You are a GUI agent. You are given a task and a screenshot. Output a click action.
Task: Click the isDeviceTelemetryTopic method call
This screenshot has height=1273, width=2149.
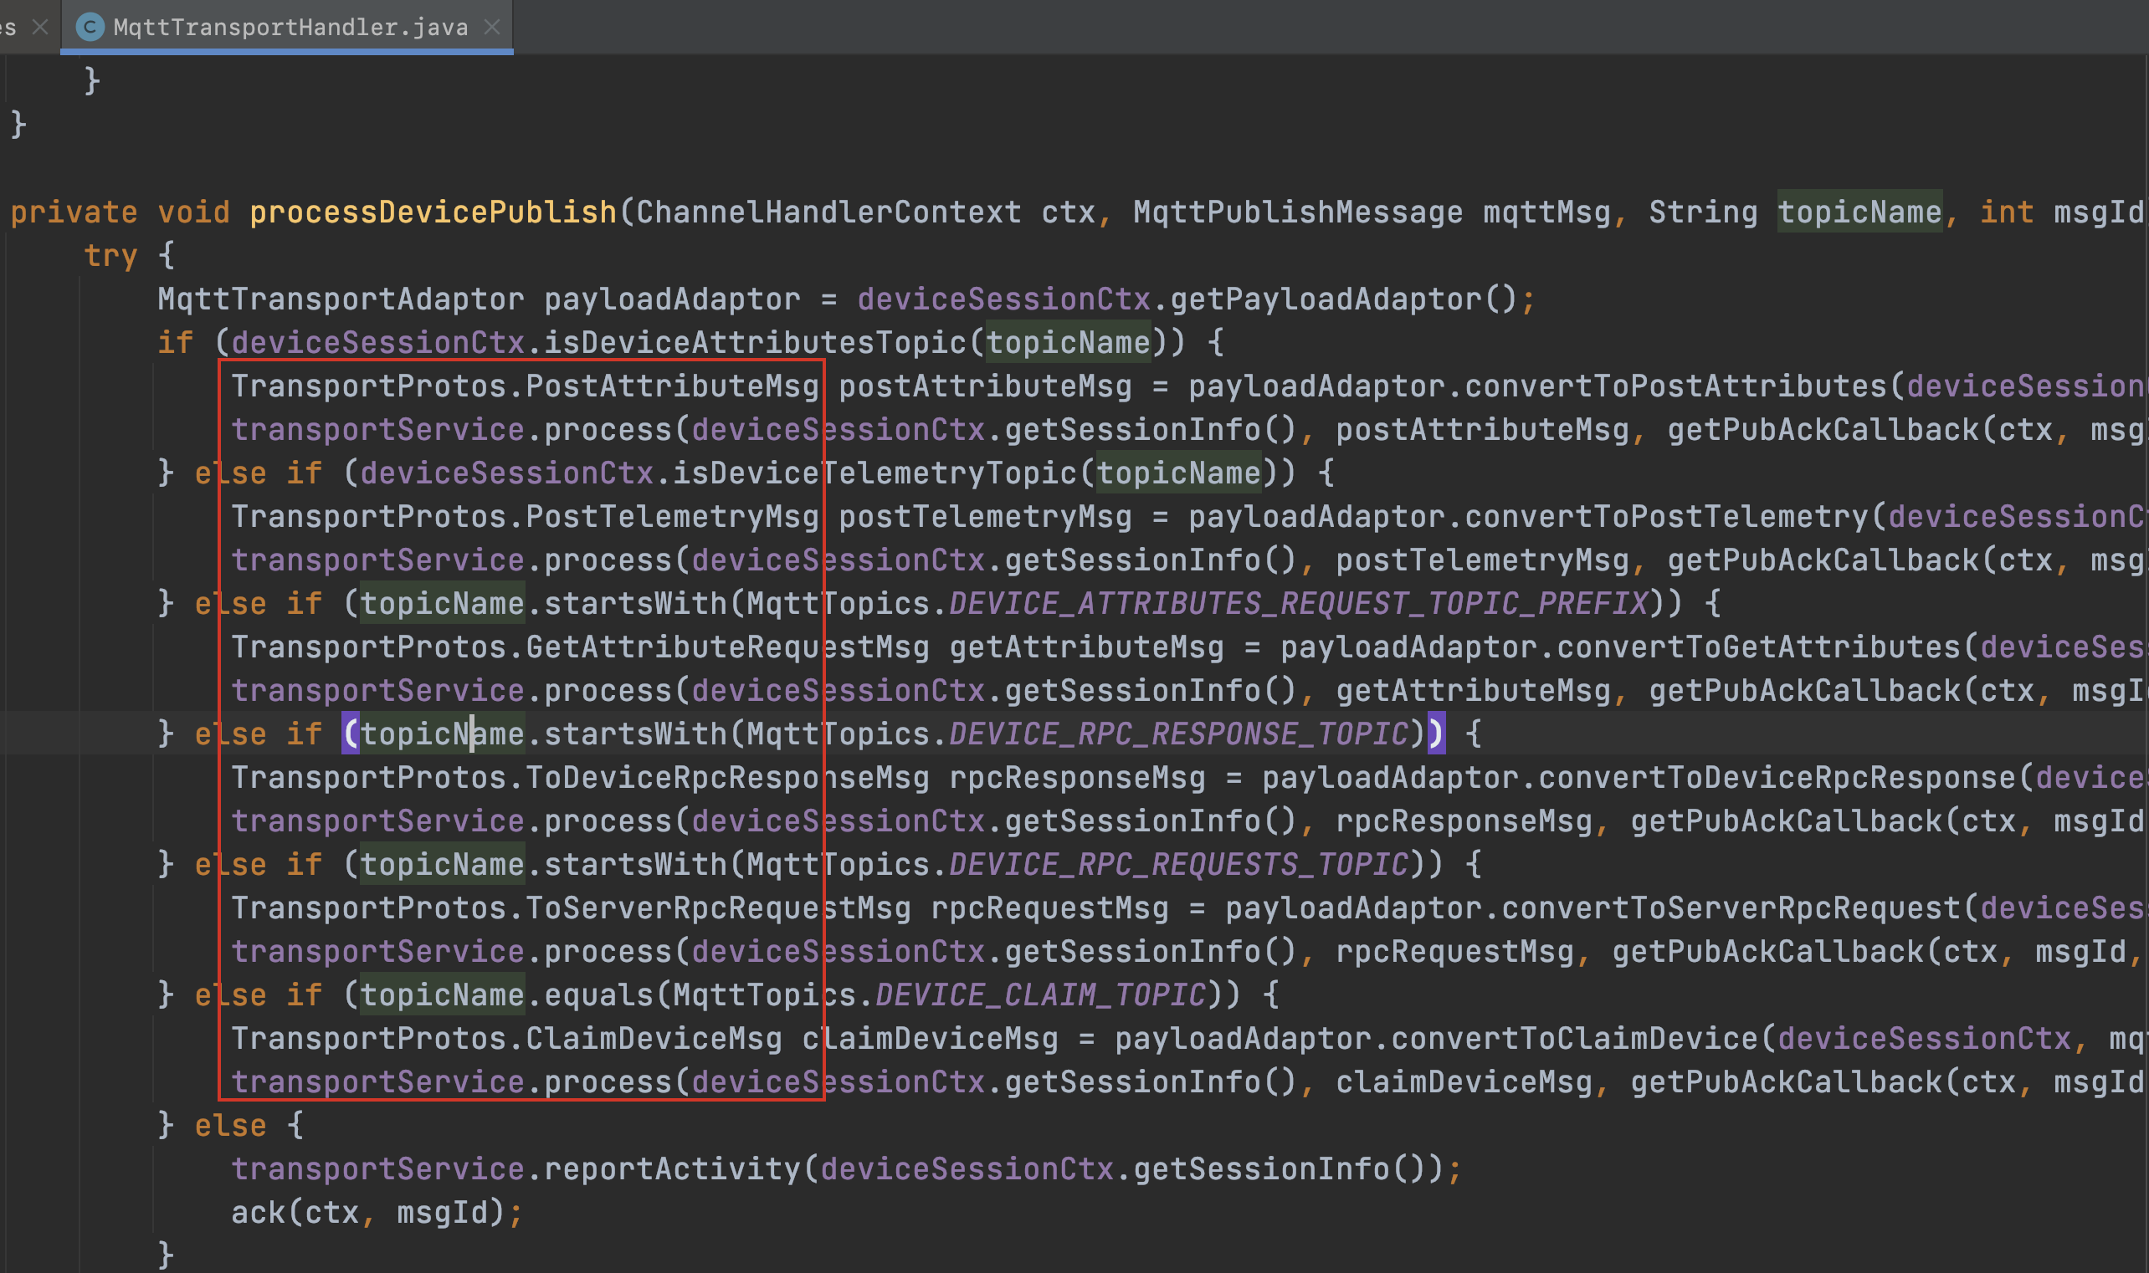click(x=874, y=473)
